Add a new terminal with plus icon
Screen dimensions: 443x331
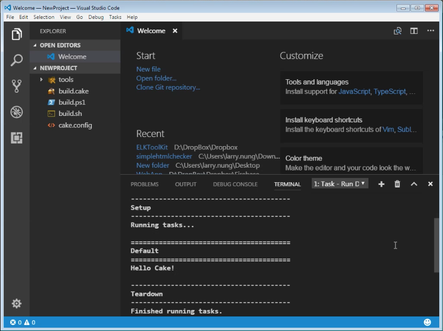[x=381, y=184]
